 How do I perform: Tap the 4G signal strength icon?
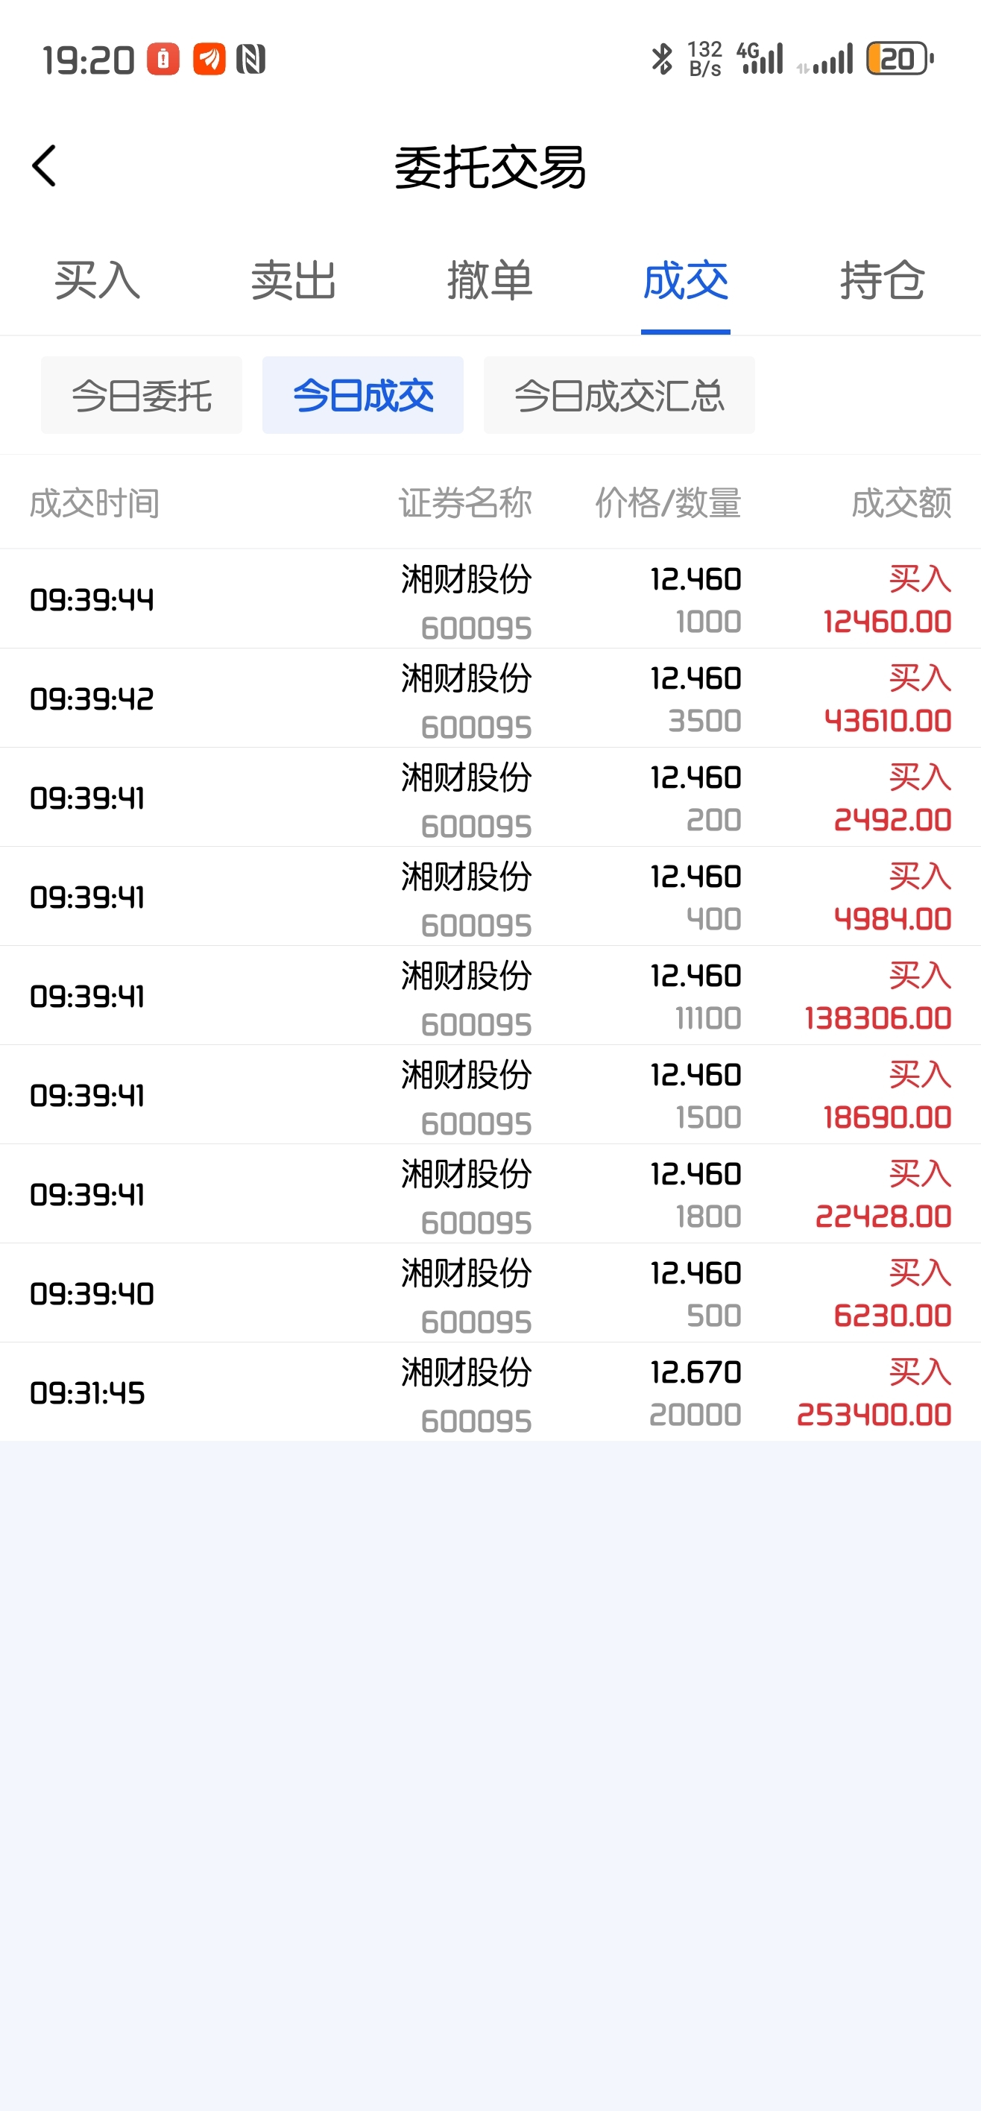[x=761, y=59]
